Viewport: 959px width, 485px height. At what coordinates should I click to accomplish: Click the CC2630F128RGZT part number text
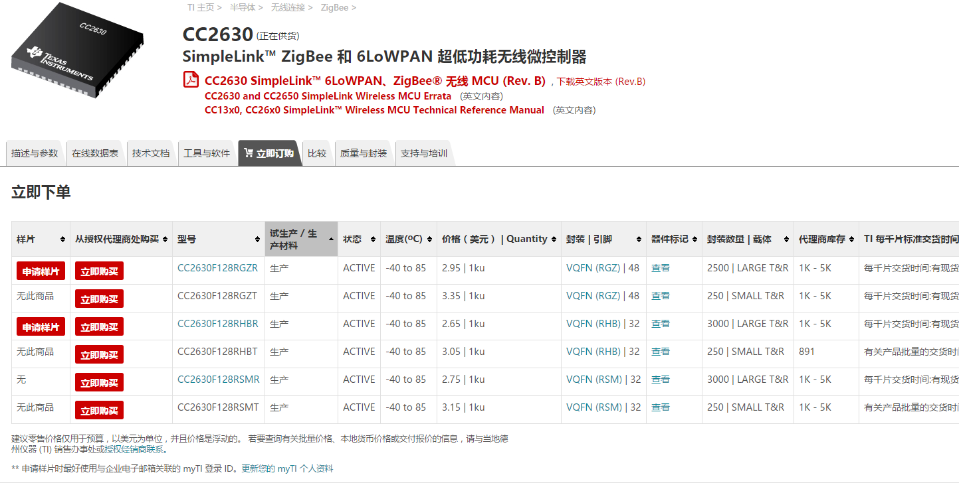[x=217, y=296]
